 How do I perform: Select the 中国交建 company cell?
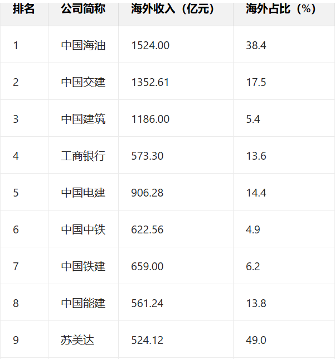[83, 82]
